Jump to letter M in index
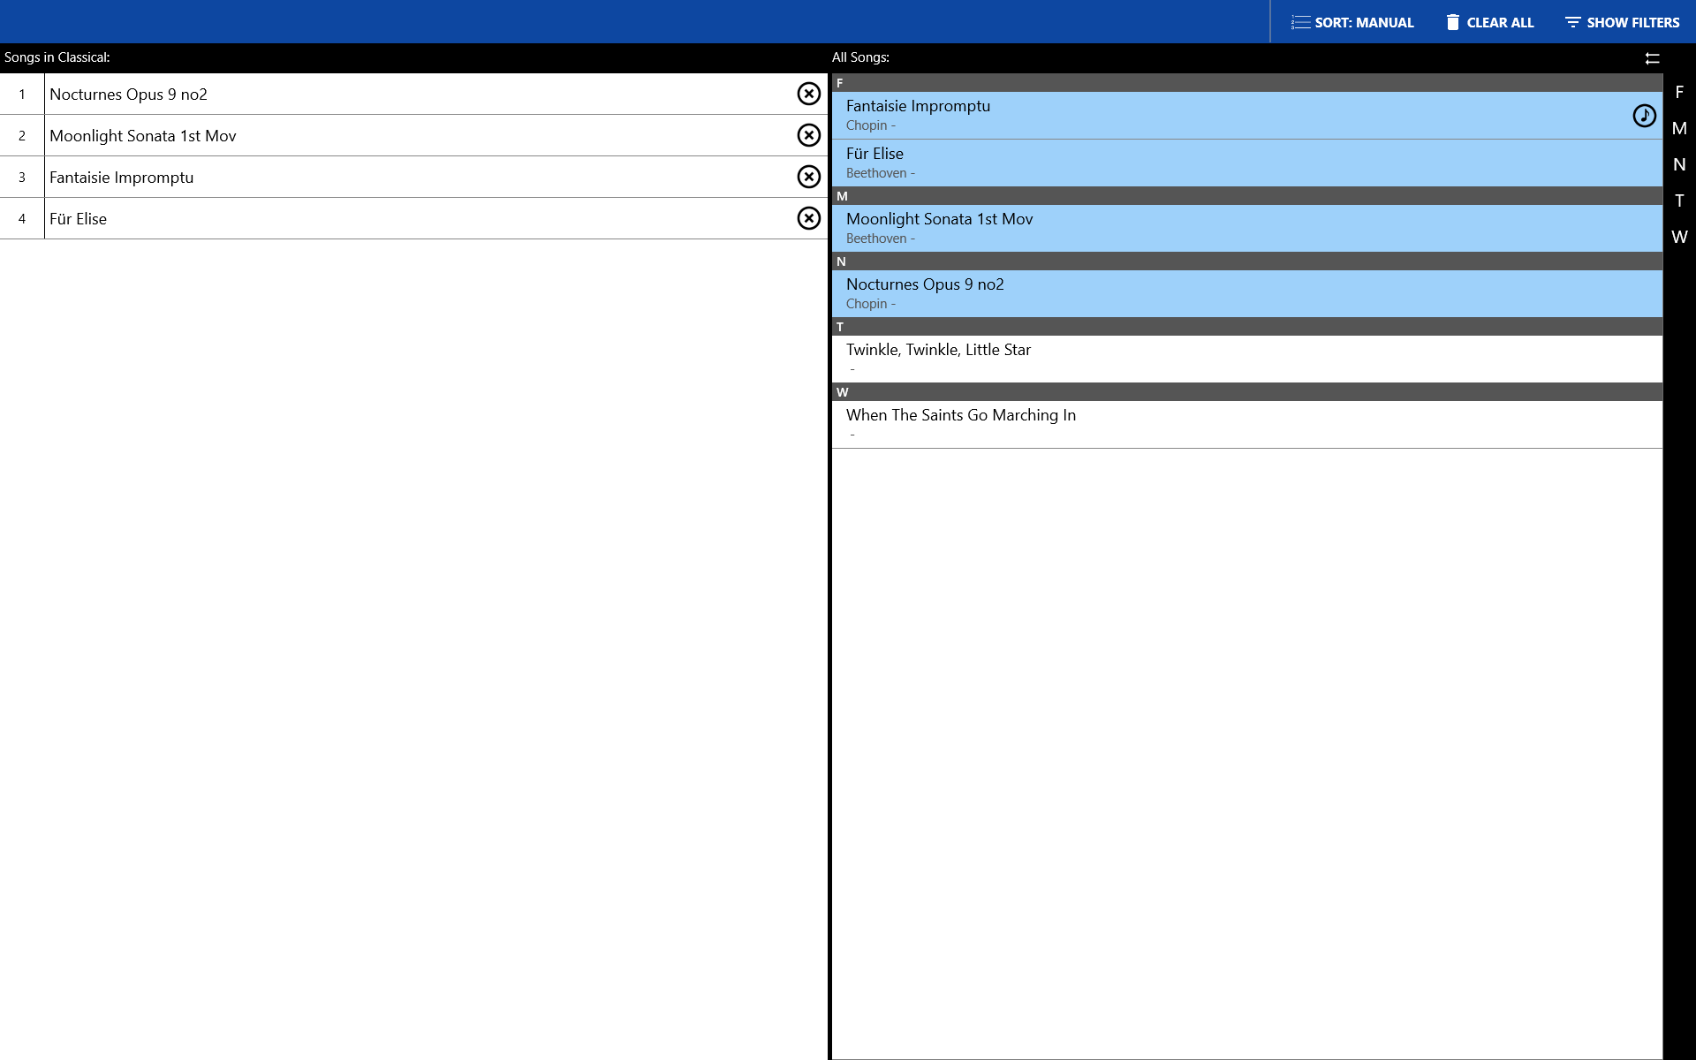Screen dimensions: 1696x1060 (x=1679, y=129)
